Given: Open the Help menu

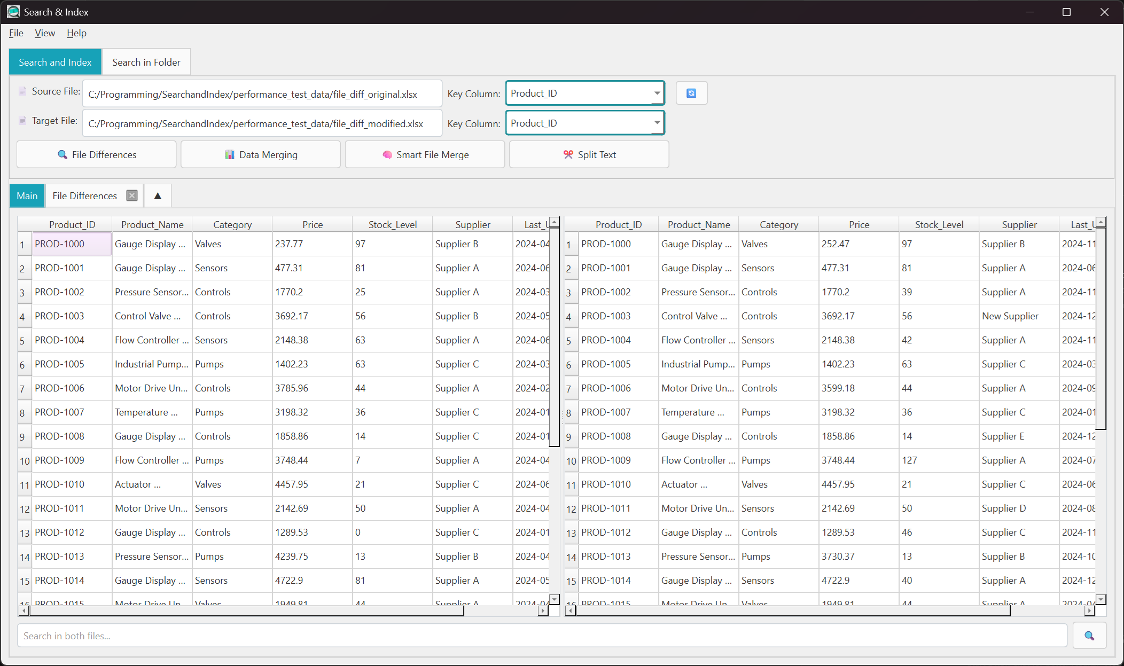Looking at the screenshot, I should coord(76,33).
